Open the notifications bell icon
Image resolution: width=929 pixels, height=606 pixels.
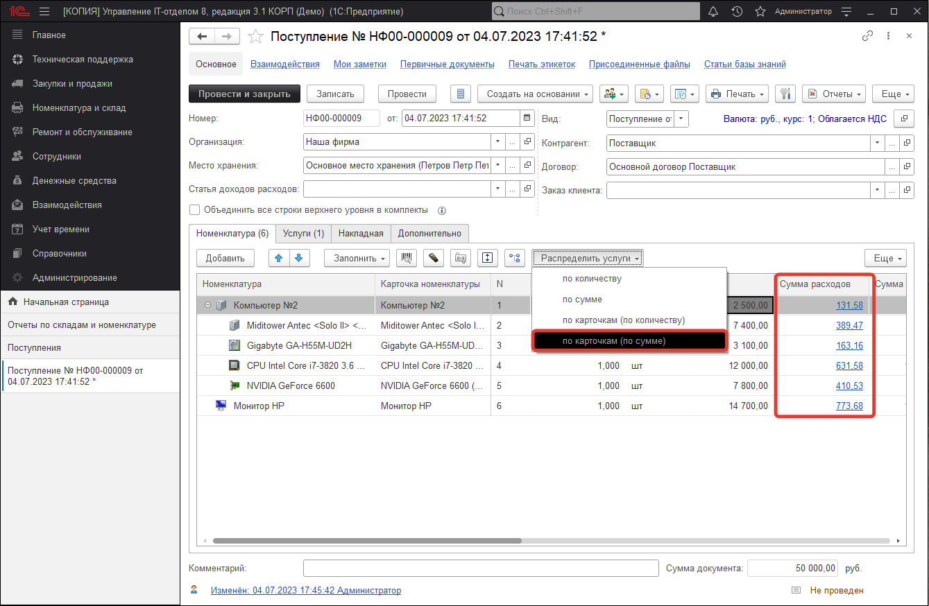point(713,11)
